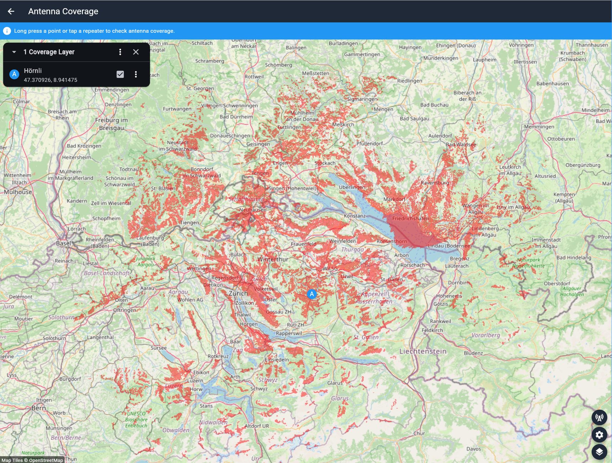Screen dimensions: 612x463
Task: Click the 1 Coverage Layer header title
Action: 49,52
